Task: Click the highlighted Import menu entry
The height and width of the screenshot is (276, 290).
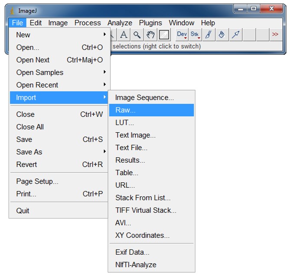Action: (59, 98)
